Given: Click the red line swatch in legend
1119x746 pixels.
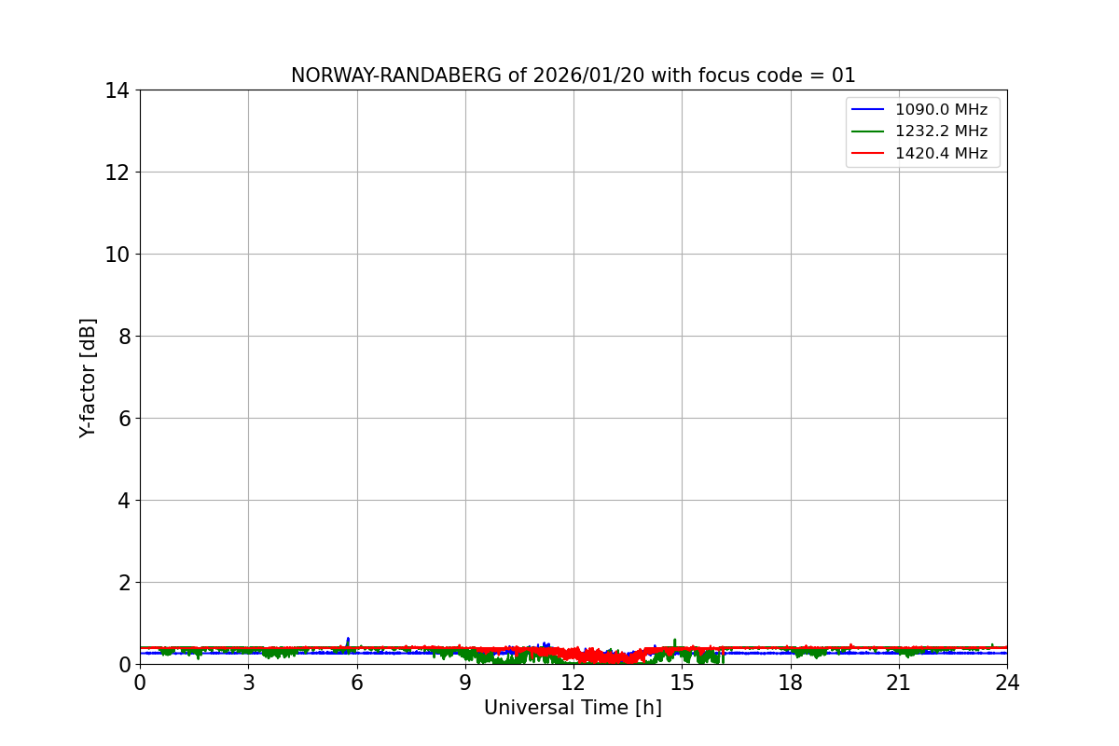Looking at the screenshot, I should click(x=868, y=154).
